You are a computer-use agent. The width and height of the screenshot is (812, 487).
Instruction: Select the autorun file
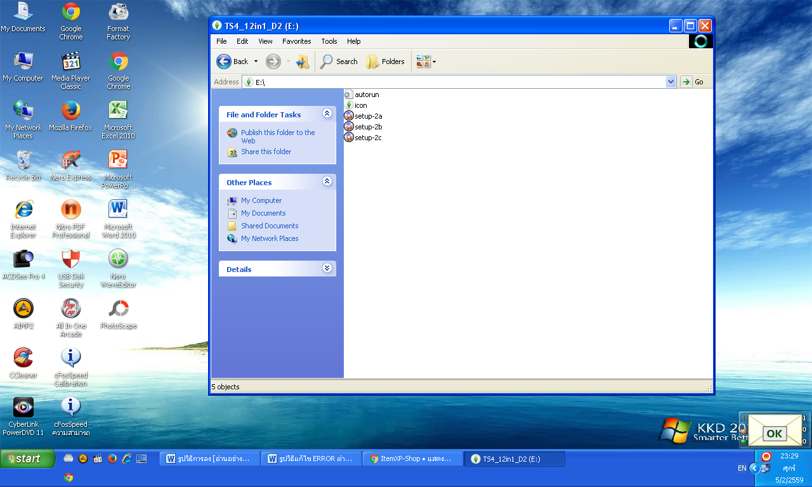(366, 94)
